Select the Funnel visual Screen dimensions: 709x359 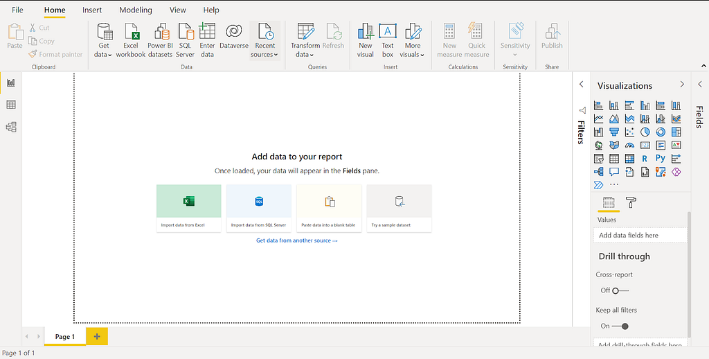(614, 132)
